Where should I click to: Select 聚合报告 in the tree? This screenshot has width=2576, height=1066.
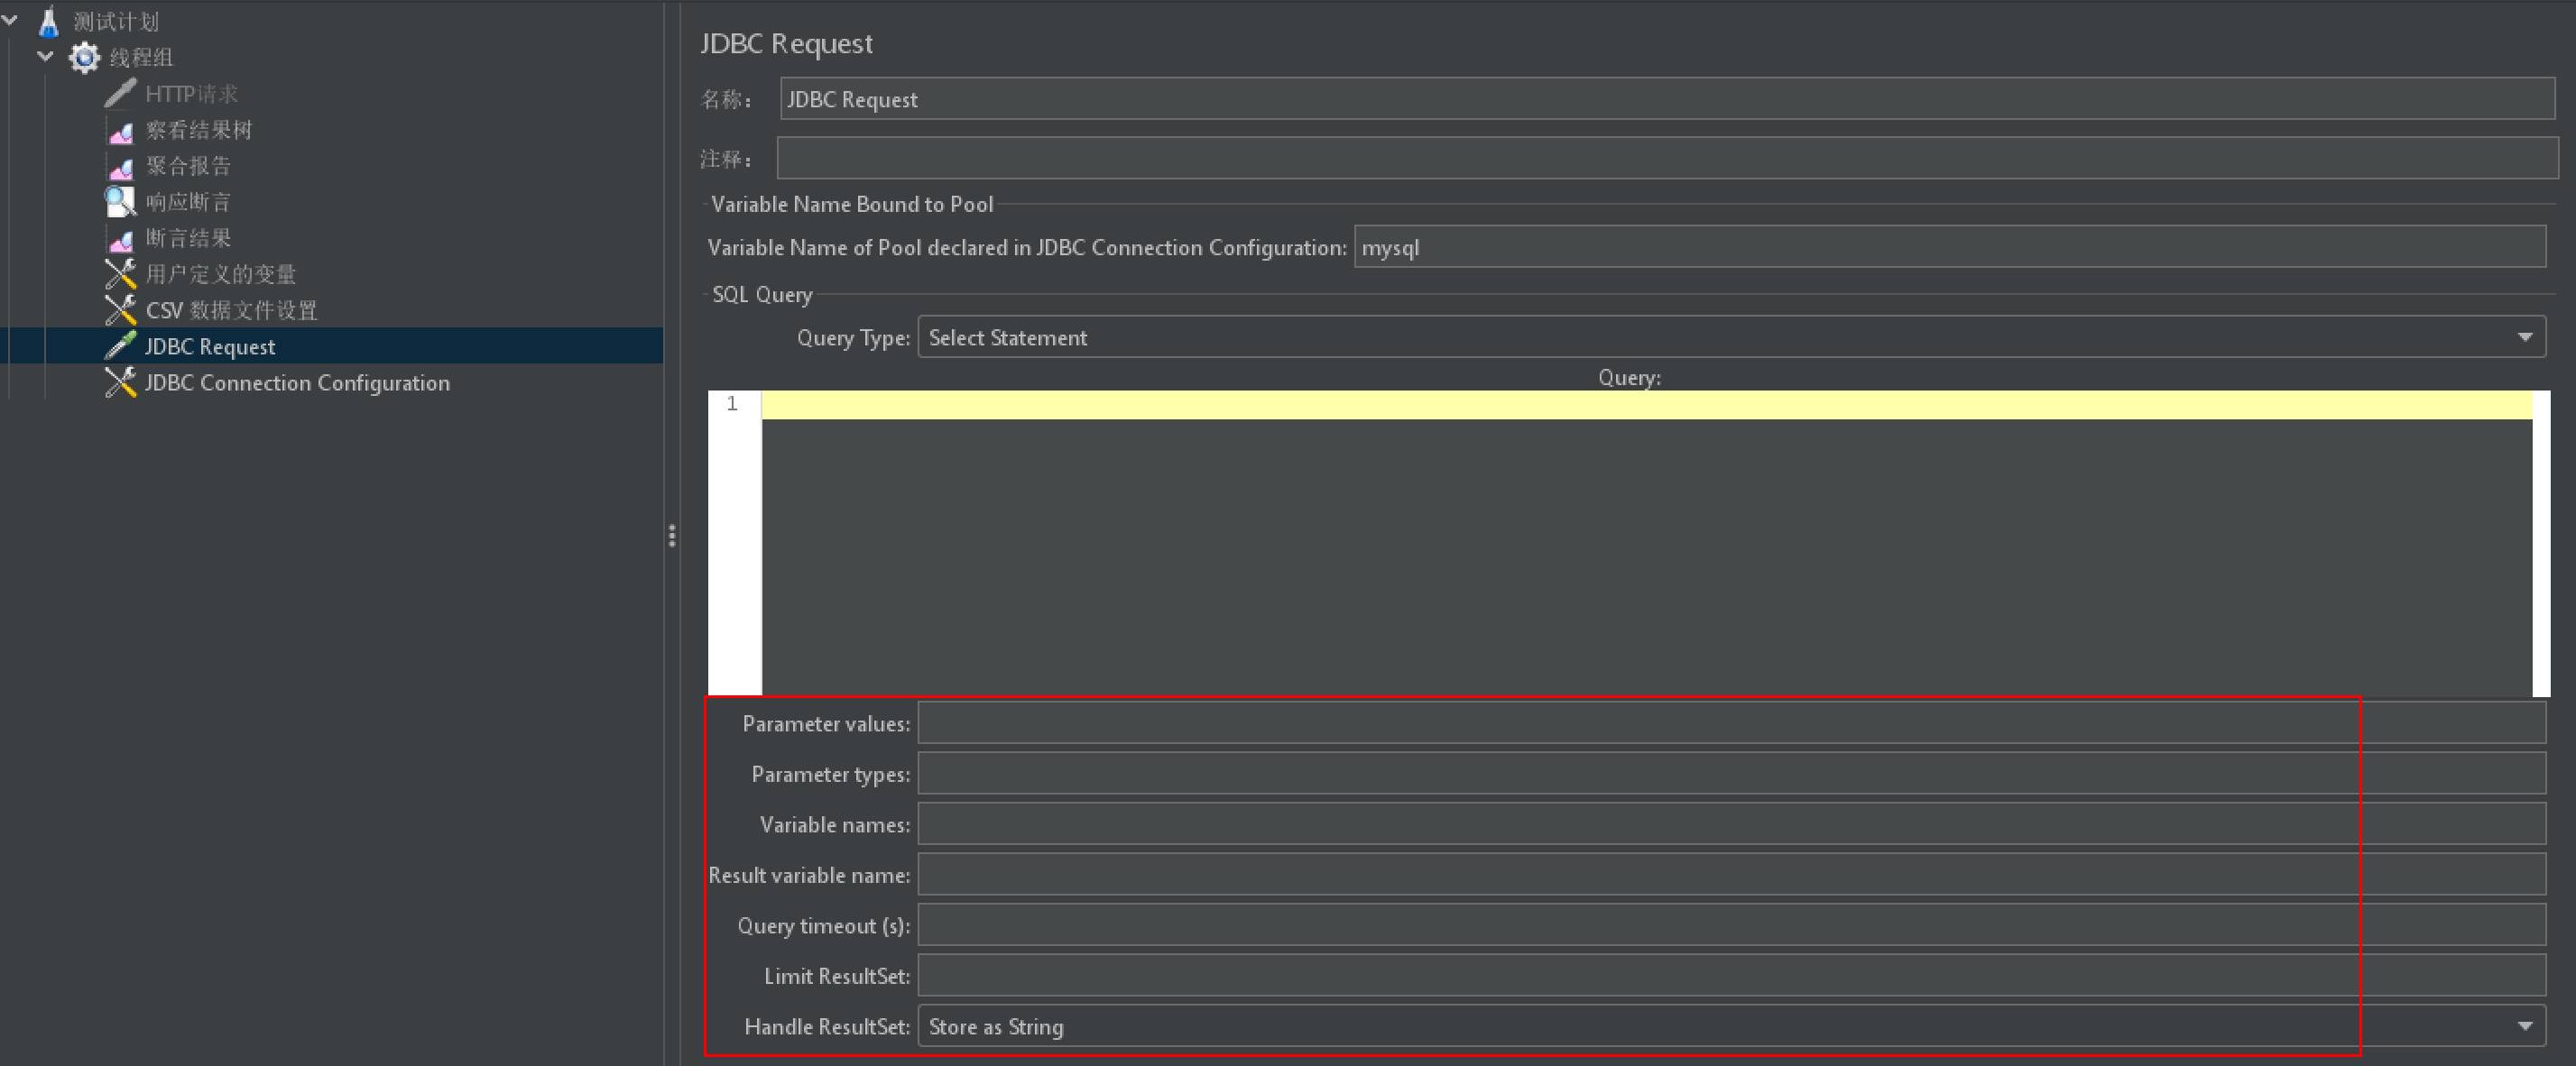coord(188,166)
